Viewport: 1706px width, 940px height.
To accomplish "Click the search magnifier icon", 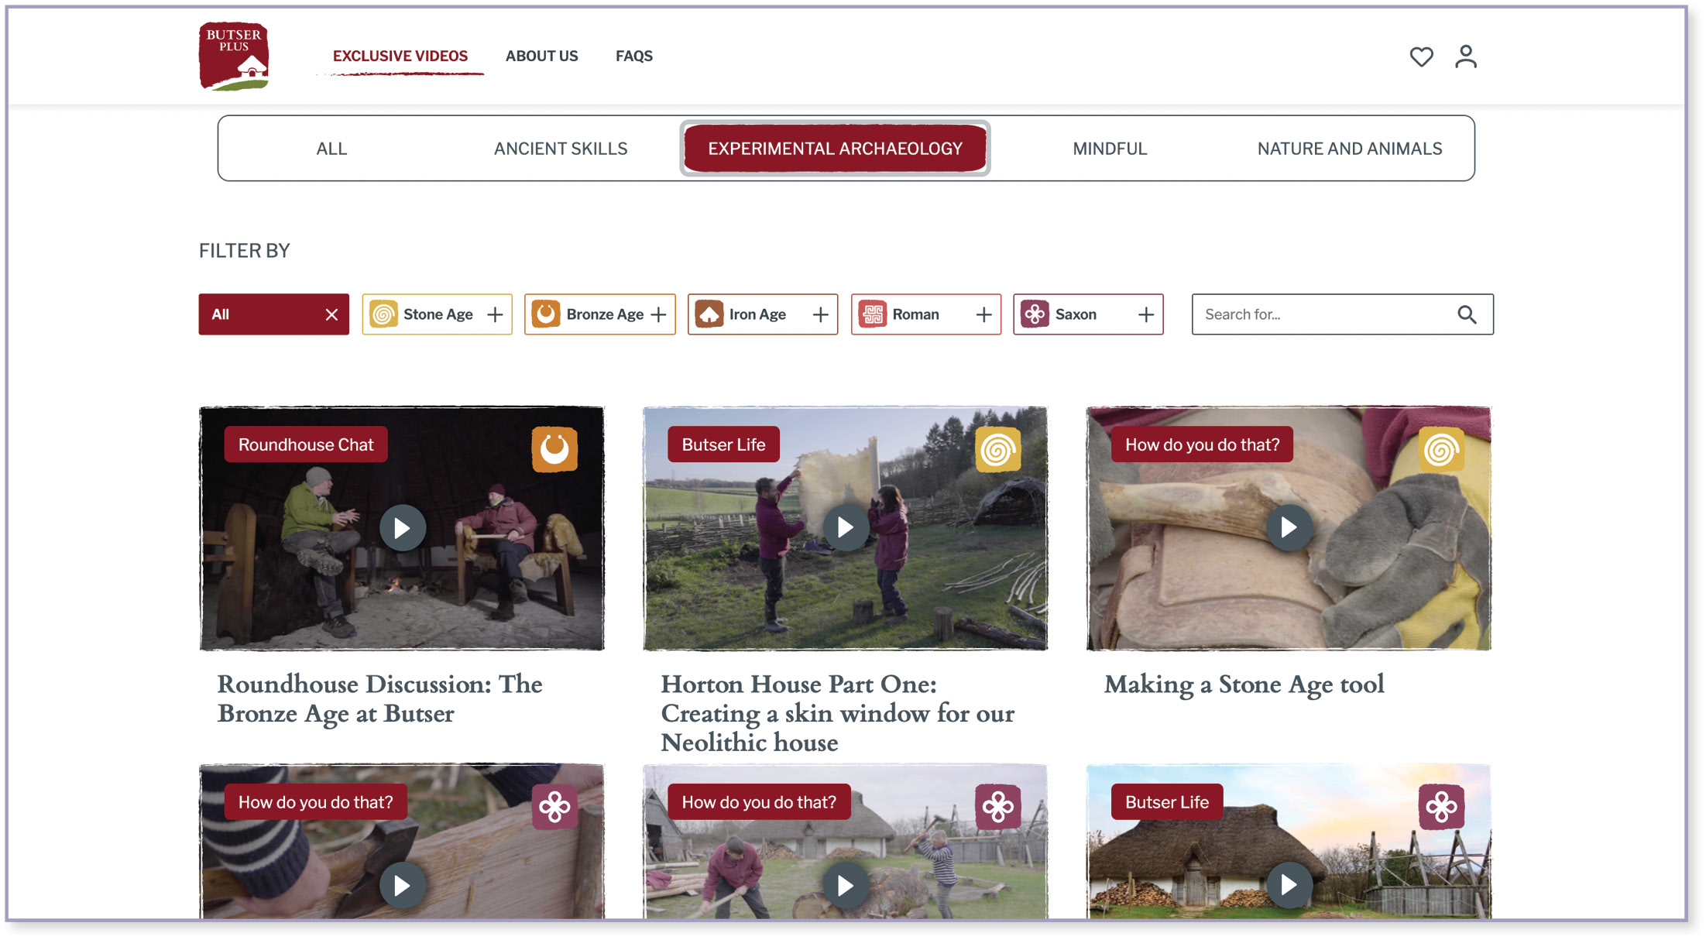I will tap(1467, 314).
